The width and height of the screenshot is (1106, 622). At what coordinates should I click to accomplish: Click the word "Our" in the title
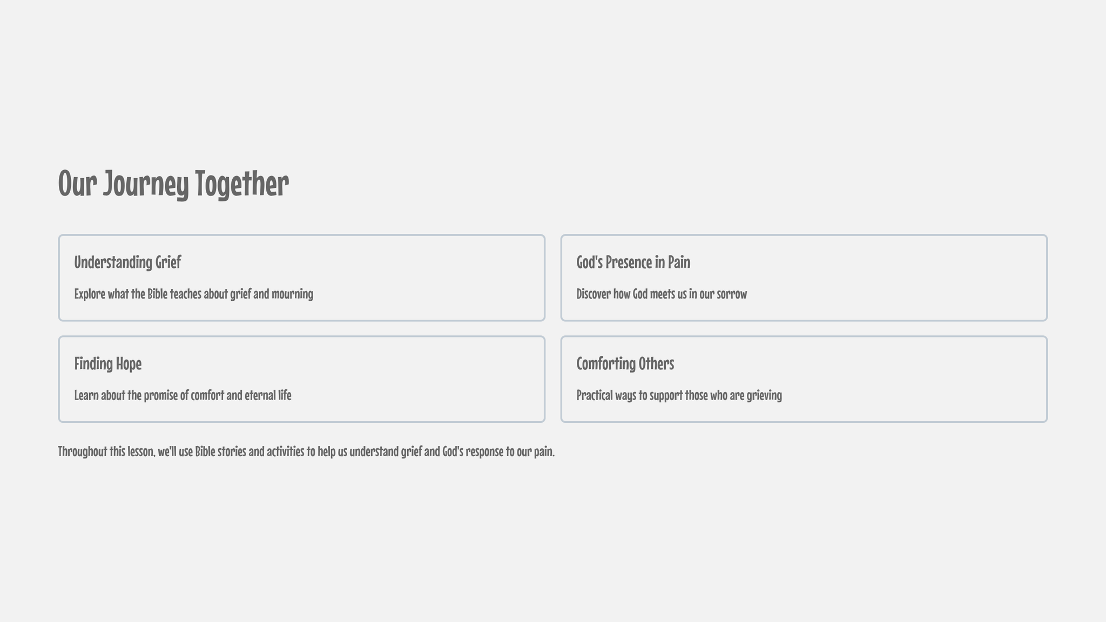(x=77, y=184)
